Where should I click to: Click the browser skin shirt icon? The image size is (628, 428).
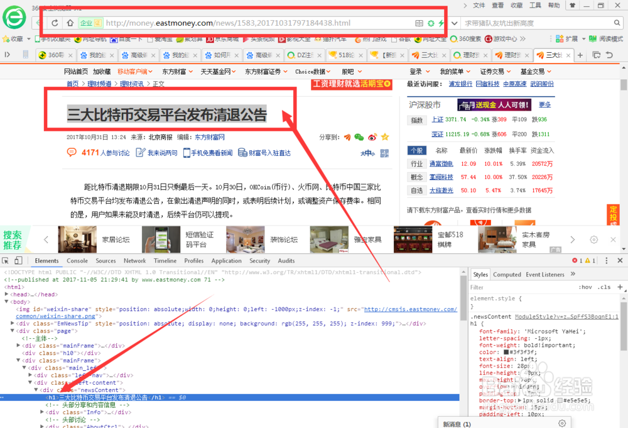pos(572,5)
